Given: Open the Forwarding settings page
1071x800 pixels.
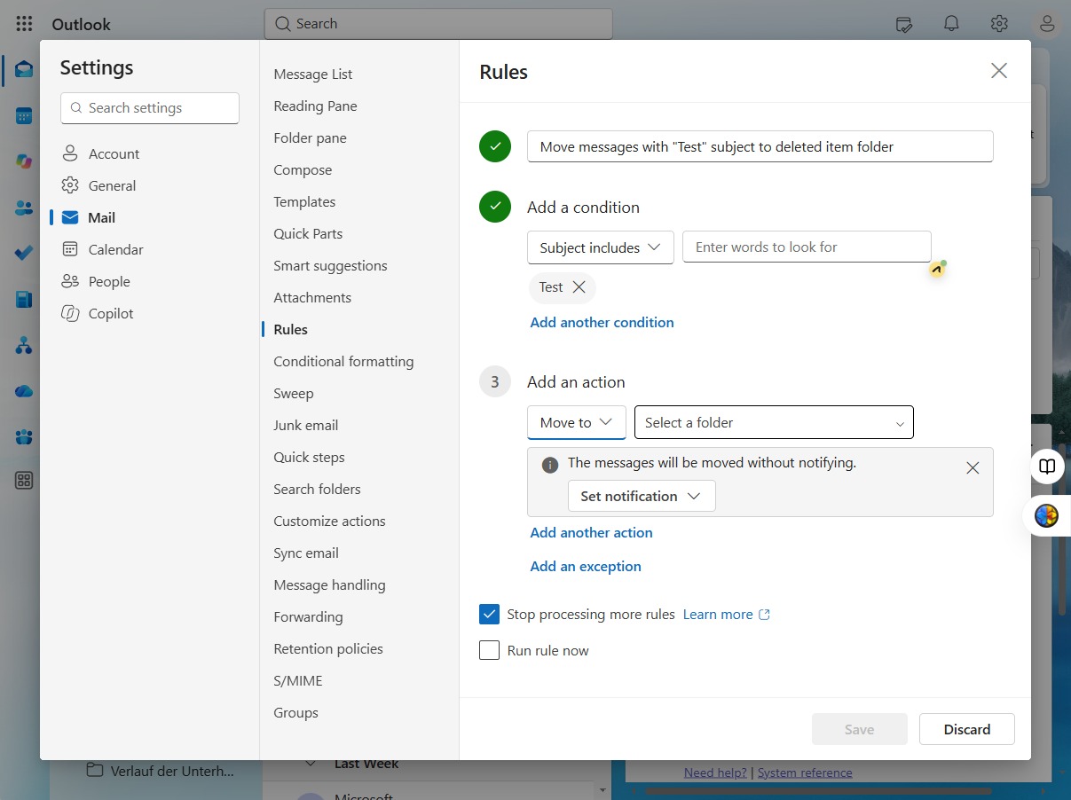Looking at the screenshot, I should tap(308, 616).
